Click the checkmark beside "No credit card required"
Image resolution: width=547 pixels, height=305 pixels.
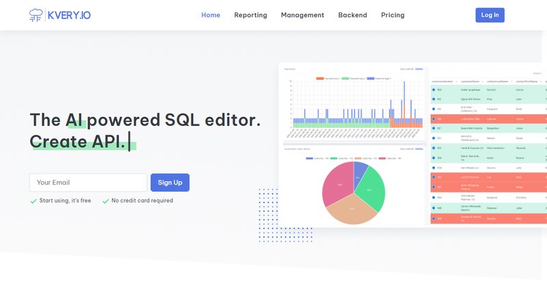[x=105, y=201]
